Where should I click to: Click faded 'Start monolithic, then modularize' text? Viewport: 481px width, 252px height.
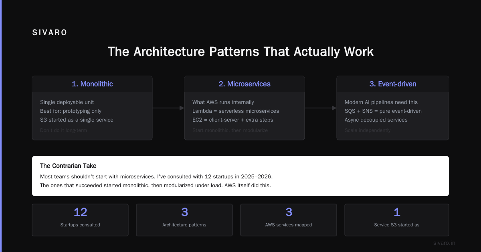[230, 130]
